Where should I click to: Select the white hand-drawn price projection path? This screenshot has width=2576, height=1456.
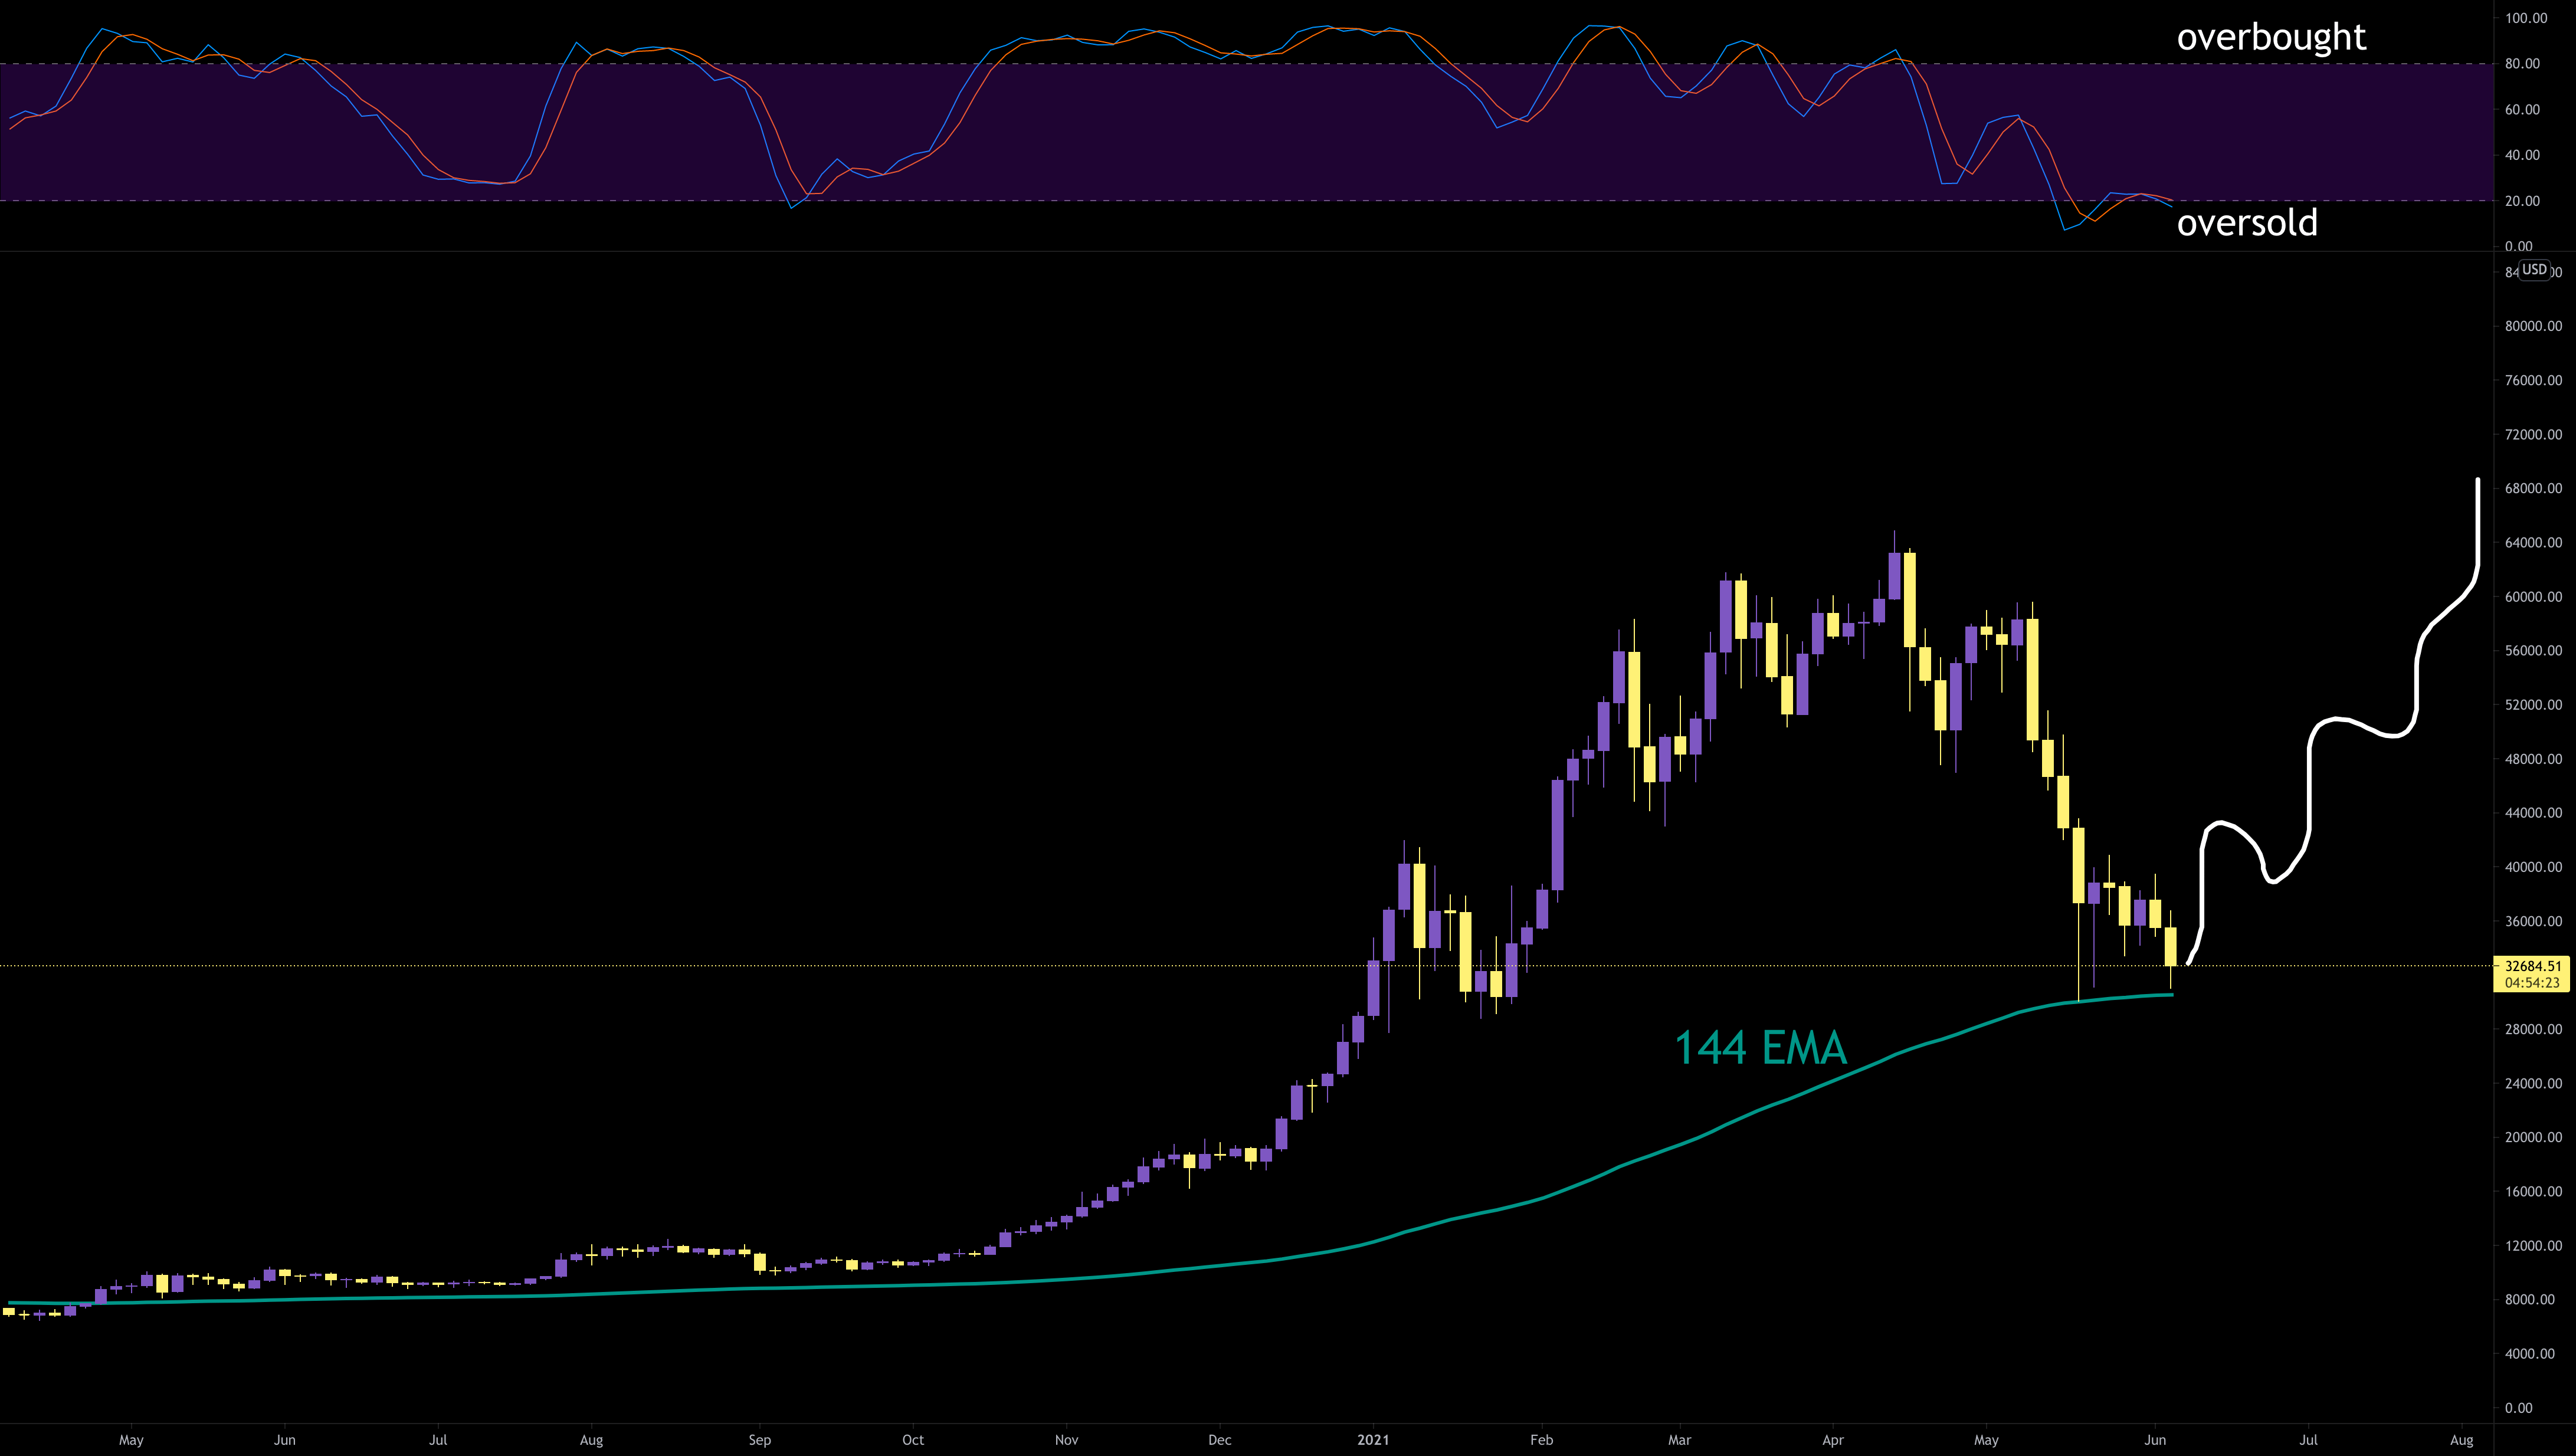click(2310, 790)
